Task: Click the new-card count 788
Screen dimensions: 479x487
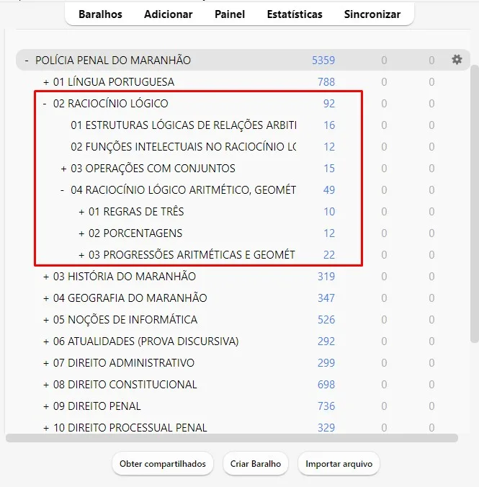Action: [326, 82]
